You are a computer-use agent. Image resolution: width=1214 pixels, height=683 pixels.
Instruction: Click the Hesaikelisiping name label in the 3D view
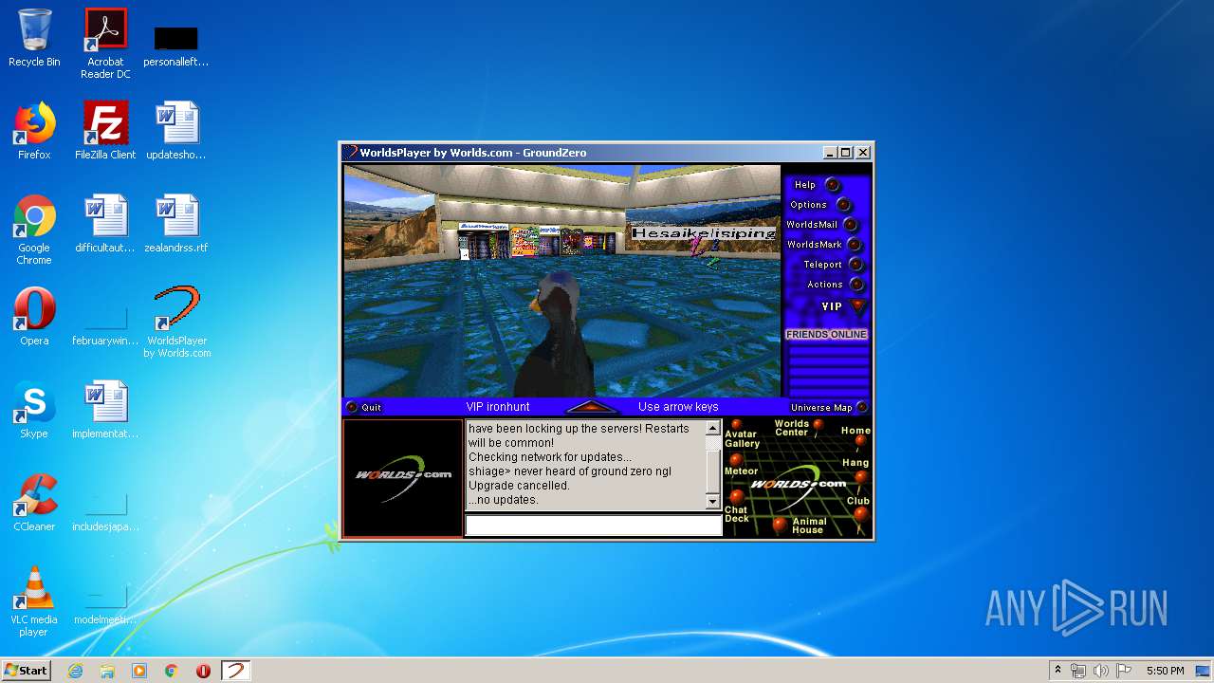704,232
